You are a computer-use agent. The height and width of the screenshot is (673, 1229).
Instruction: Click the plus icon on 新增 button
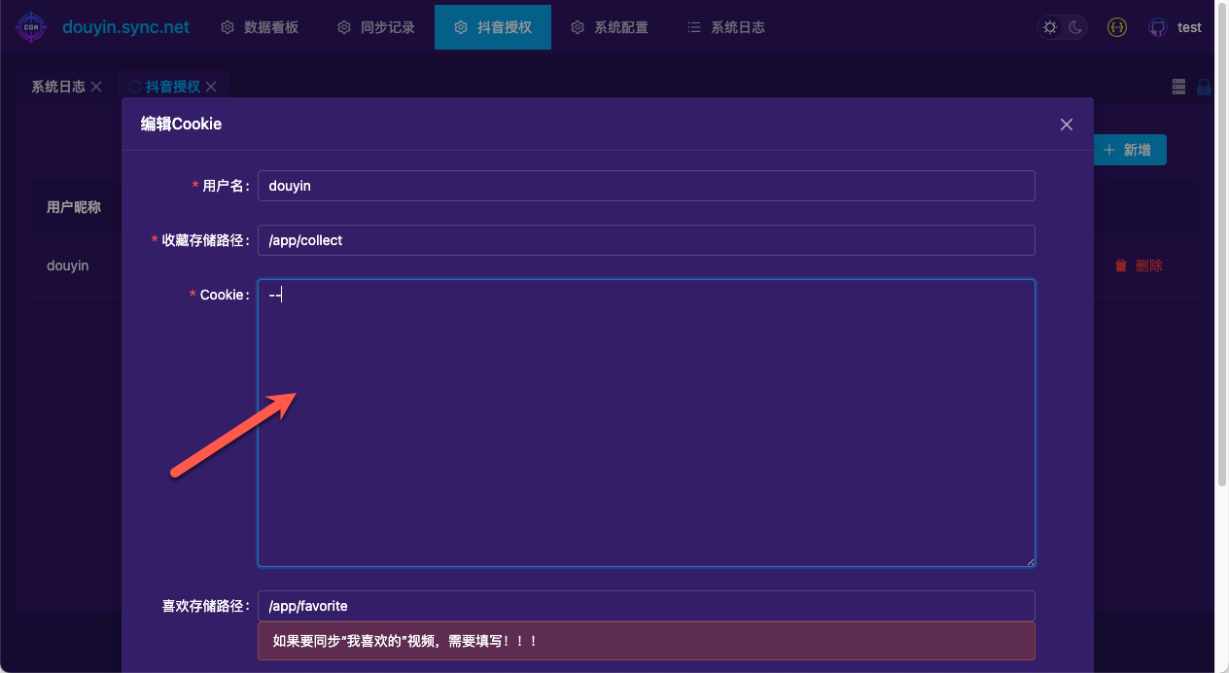pos(1109,150)
